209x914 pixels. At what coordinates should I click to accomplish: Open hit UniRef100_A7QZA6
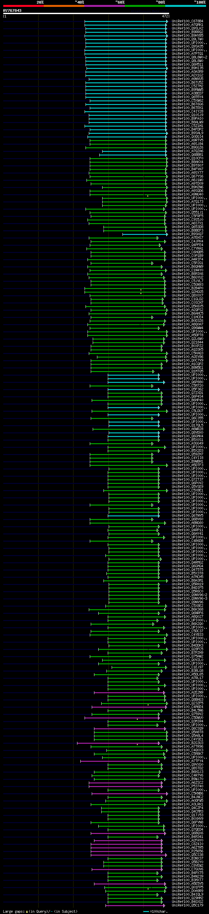tap(187, 151)
